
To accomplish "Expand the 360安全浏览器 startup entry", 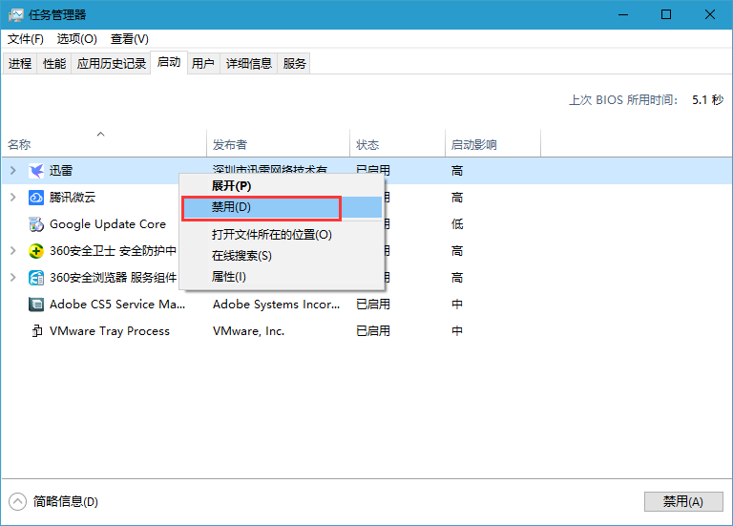I will pos(12,278).
